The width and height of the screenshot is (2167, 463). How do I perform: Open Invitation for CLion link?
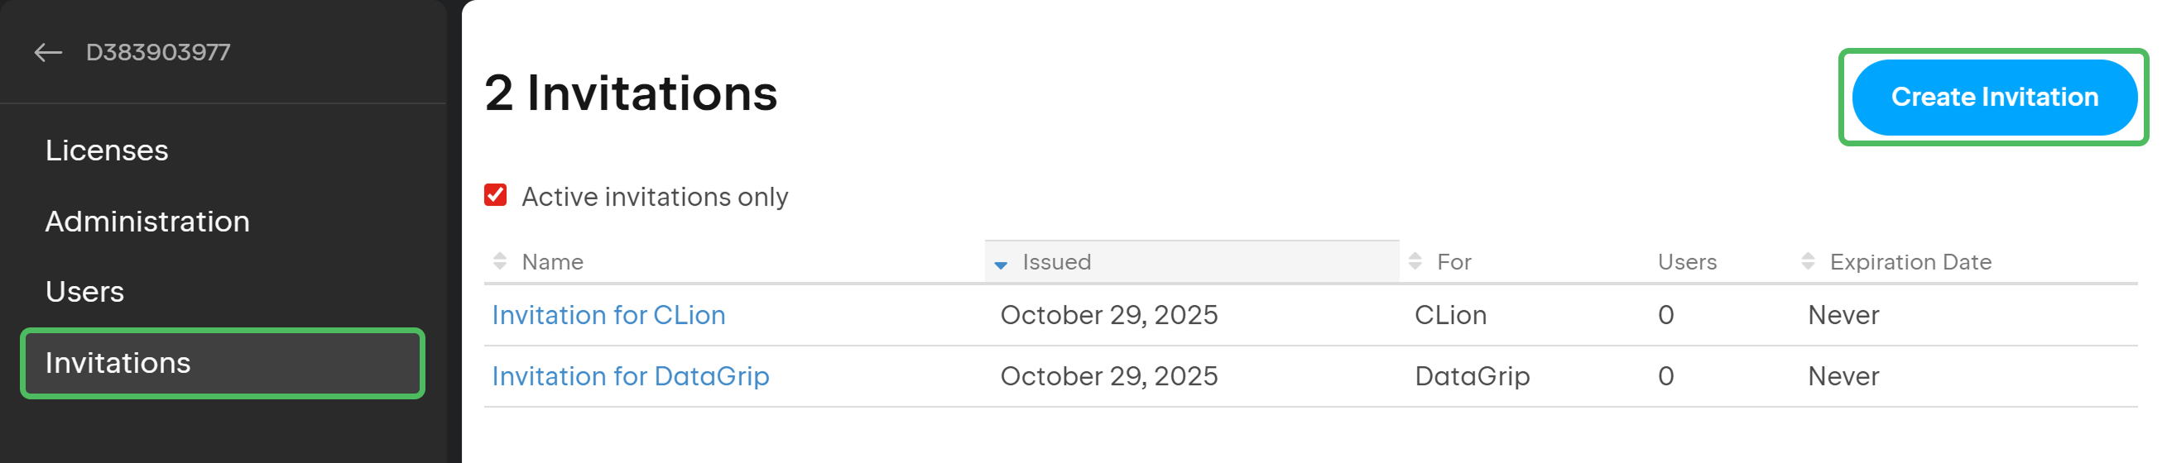(x=608, y=315)
